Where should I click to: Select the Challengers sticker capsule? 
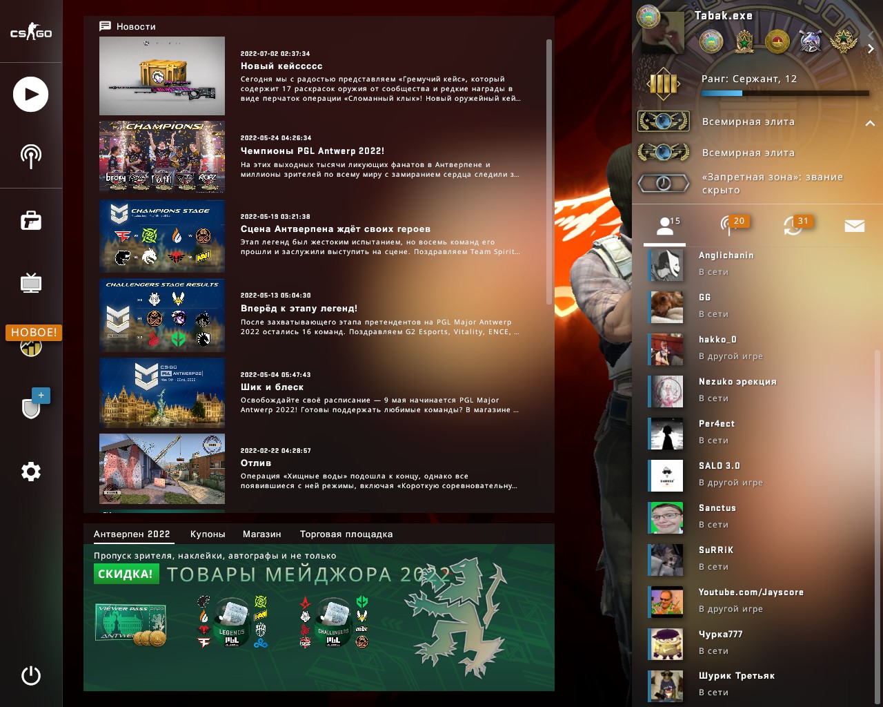click(333, 622)
